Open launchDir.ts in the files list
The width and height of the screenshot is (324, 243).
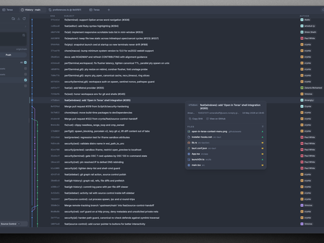(x=225, y=159)
